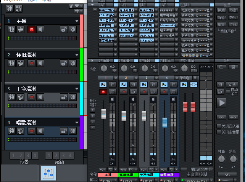245x182 pixels.
Task: Tick the 关闭音轨组 checkbox
Action: click(x=219, y=126)
